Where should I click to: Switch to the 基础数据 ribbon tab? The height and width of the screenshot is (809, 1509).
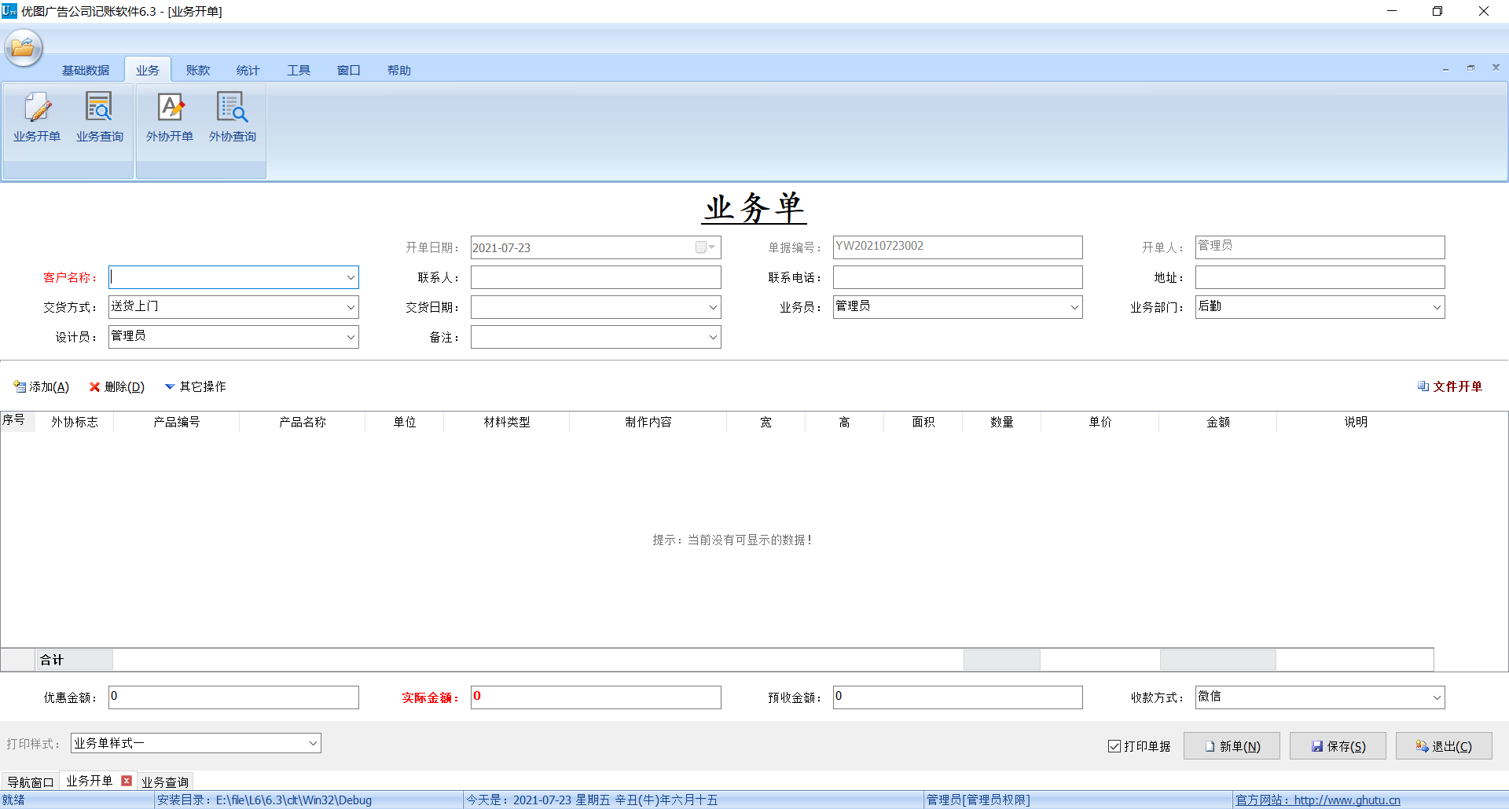coord(86,70)
